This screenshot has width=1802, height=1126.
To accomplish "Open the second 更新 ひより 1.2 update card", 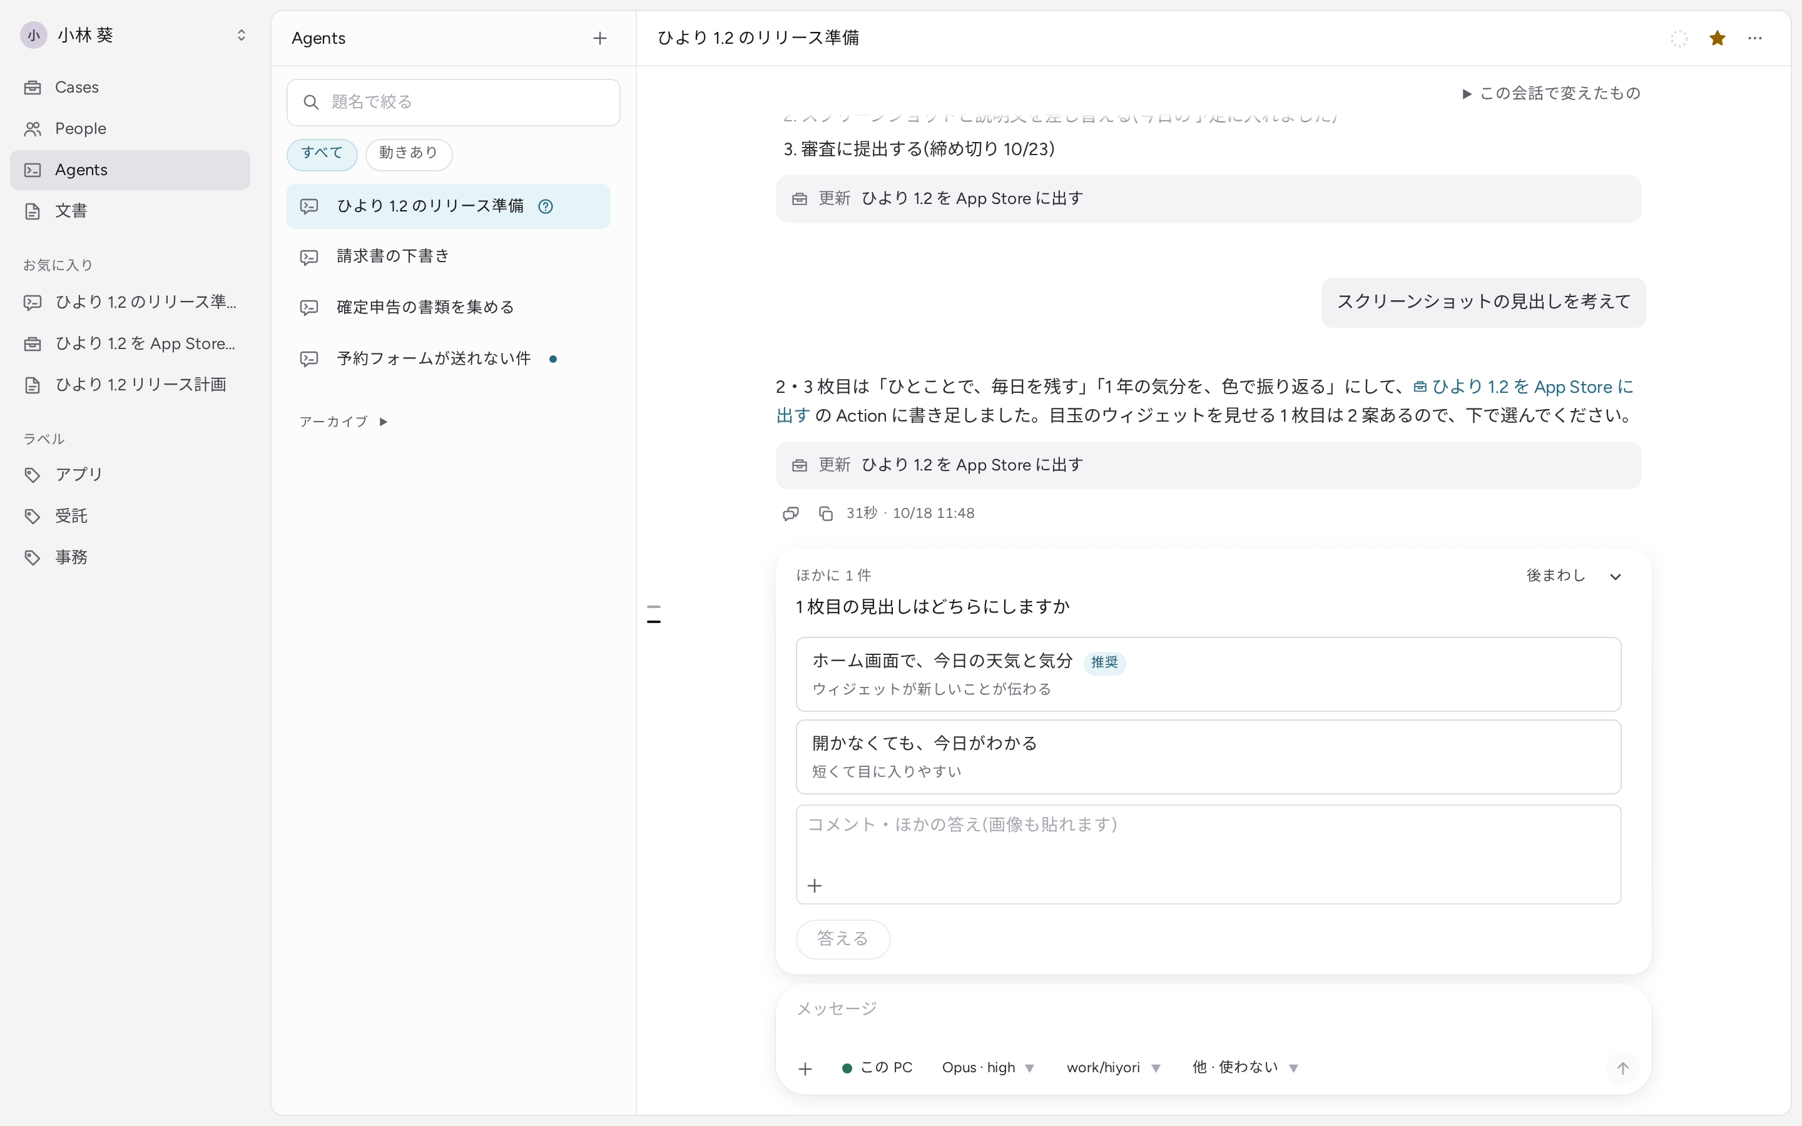I will pos(1208,465).
